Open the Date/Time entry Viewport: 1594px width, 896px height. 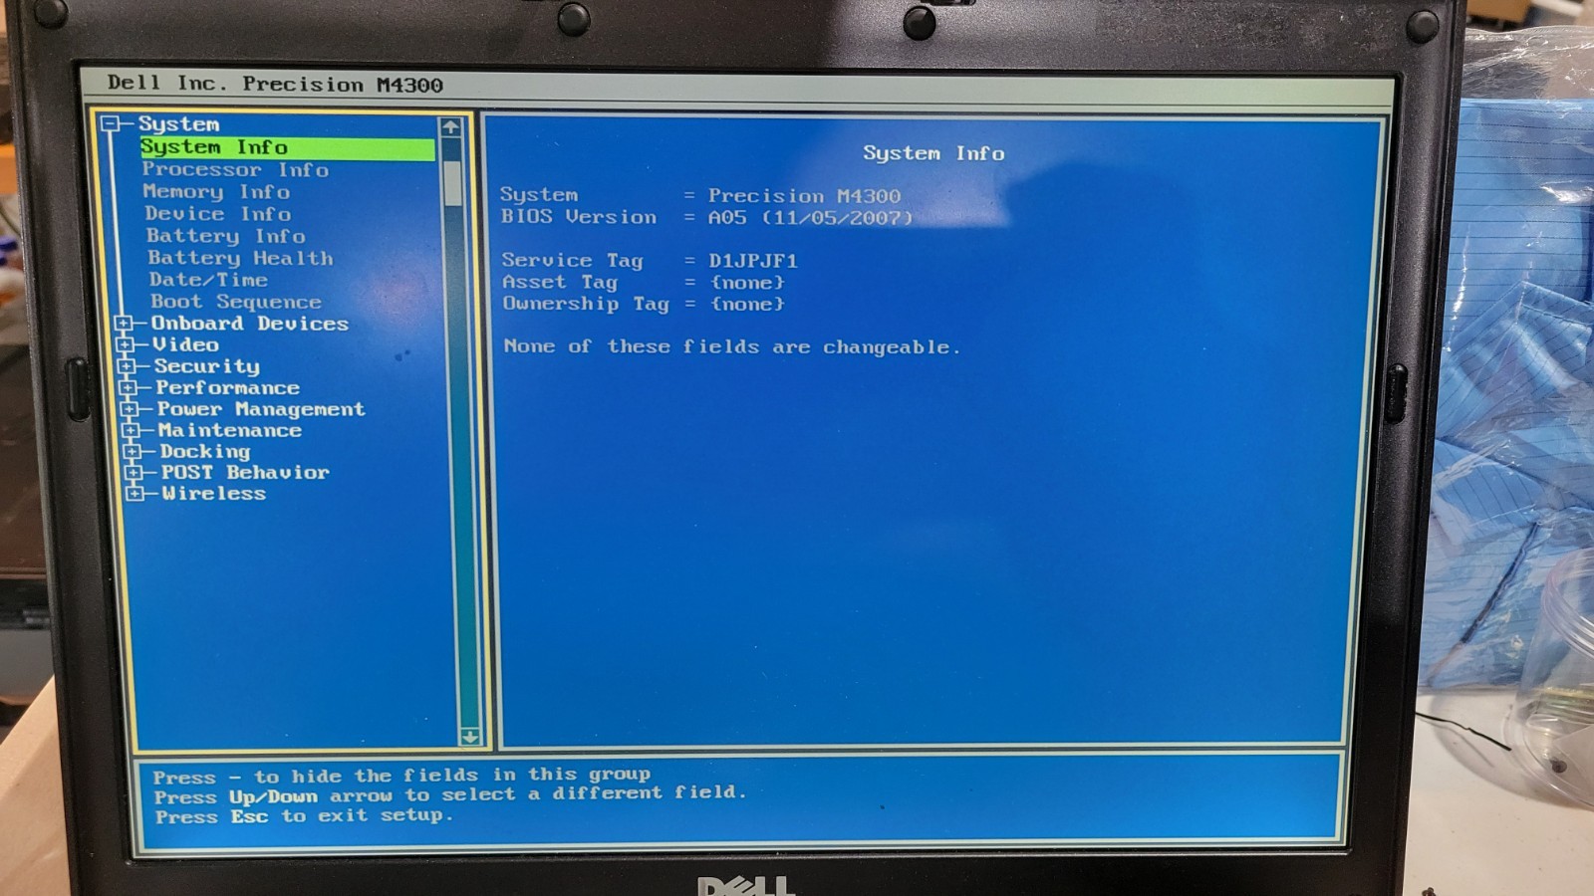pyautogui.click(x=209, y=280)
